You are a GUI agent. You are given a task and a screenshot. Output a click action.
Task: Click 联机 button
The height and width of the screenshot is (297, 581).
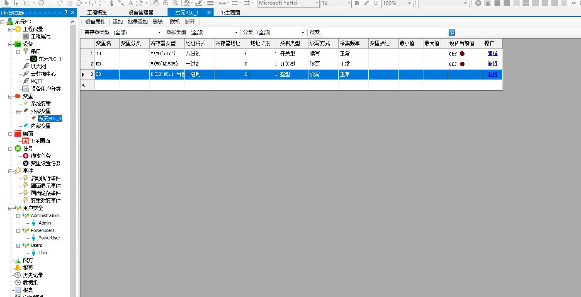coord(175,22)
